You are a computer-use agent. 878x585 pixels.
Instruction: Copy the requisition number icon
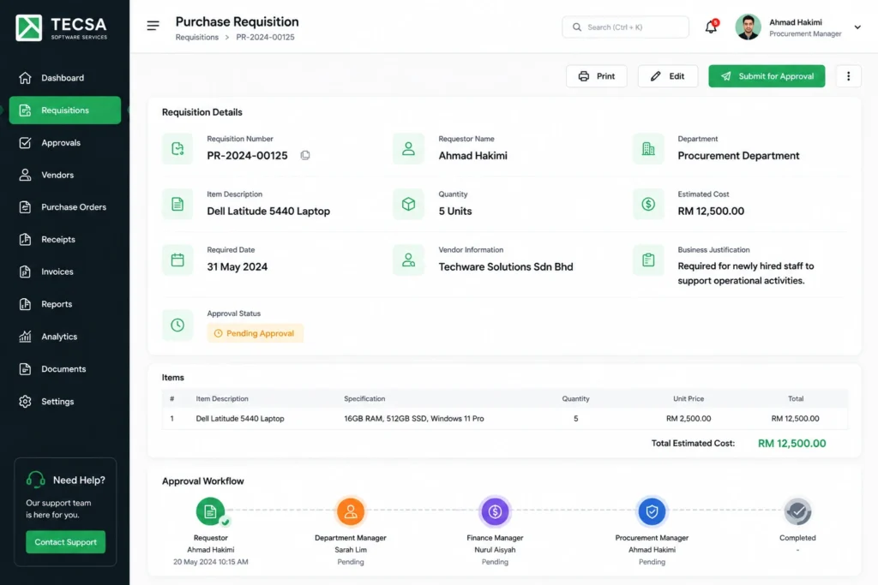[x=305, y=156]
